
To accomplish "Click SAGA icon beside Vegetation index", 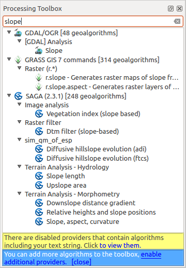I will click(39, 114).
